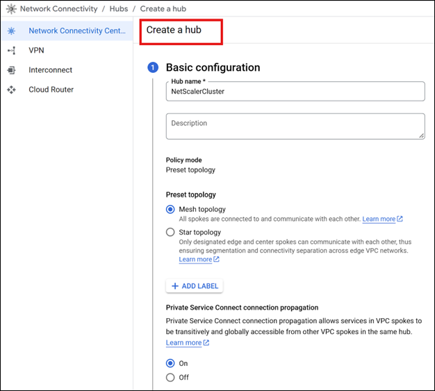
Task: Open the VPN menu item
Action: pyautogui.click(x=36, y=51)
